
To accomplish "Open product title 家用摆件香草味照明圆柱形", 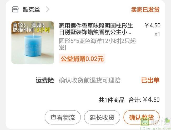I will (96, 29).
